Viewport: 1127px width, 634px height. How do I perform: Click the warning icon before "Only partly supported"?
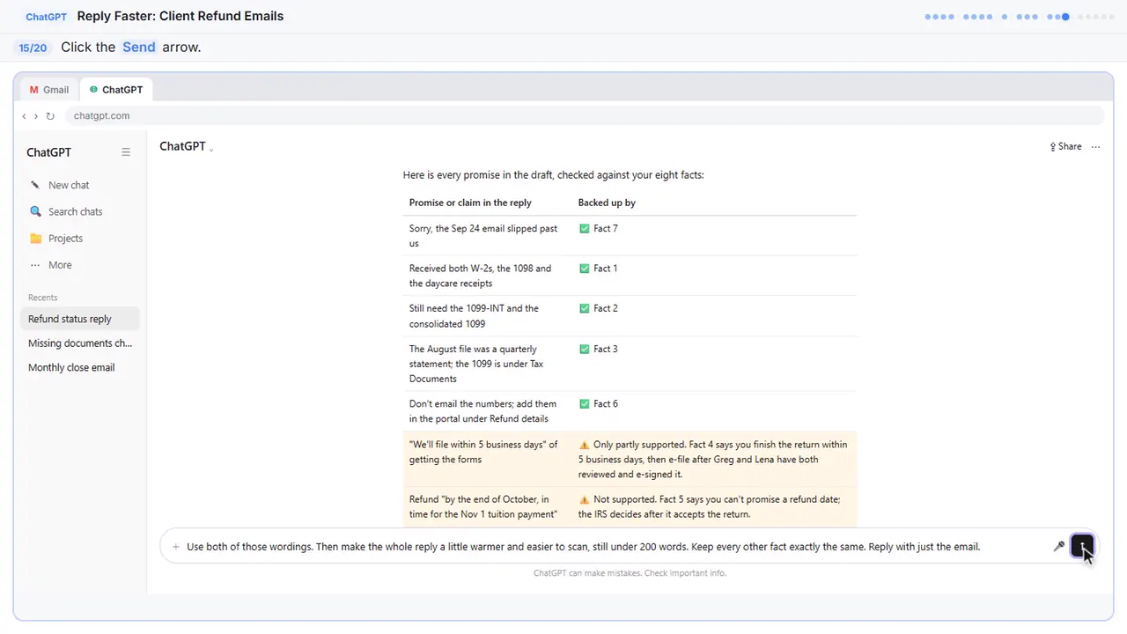click(584, 445)
